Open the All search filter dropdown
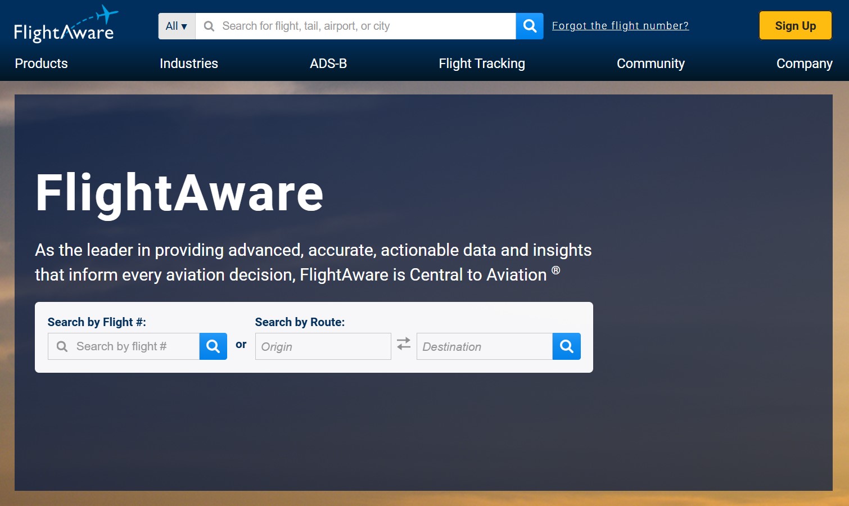Viewport: 849px width, 506px height. point(177,26)
